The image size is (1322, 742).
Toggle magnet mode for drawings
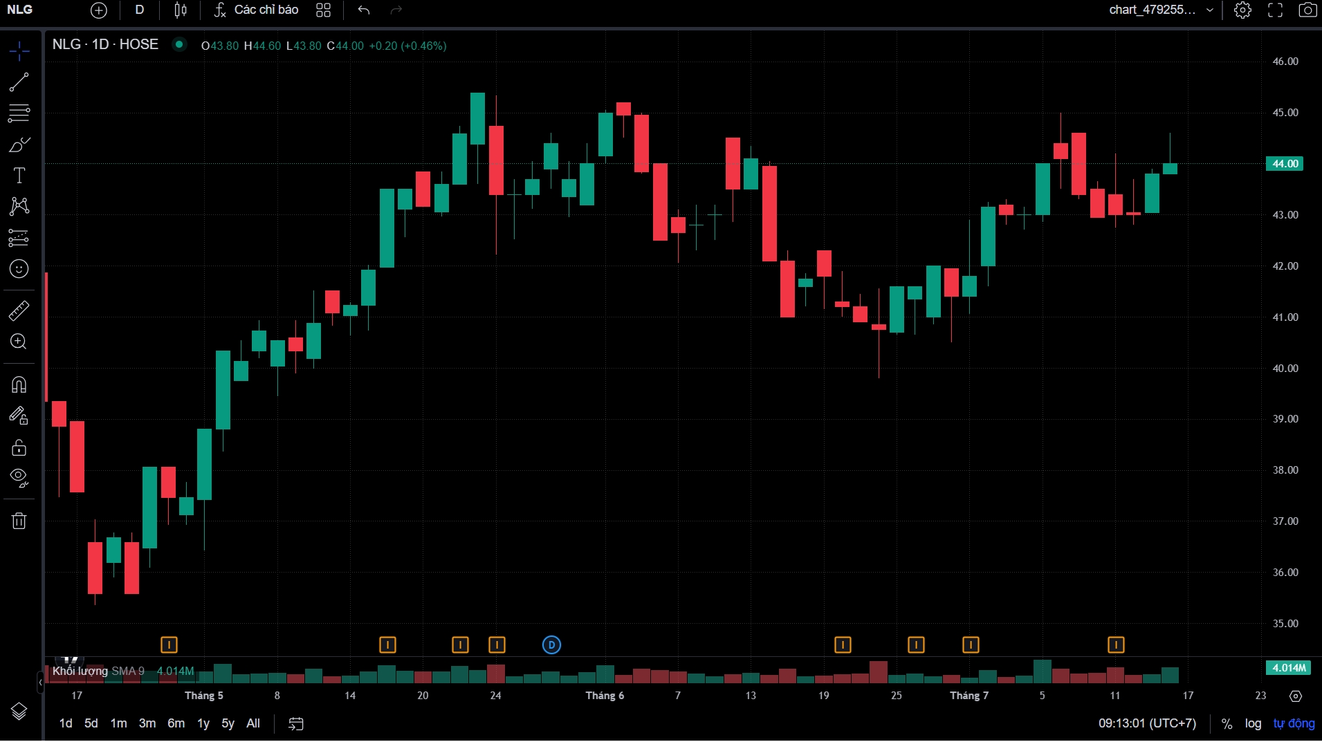(19, 384)
